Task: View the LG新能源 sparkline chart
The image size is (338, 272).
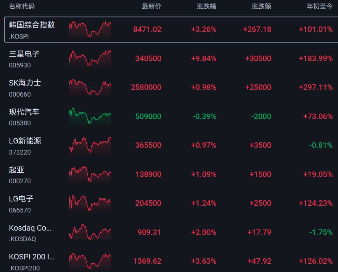Action: pos(90,145)
